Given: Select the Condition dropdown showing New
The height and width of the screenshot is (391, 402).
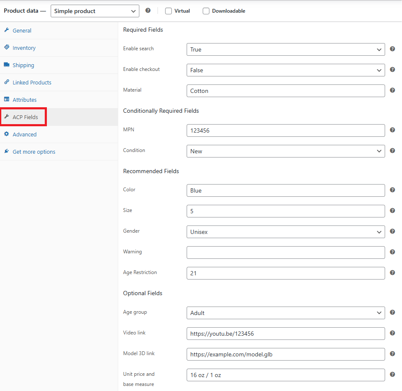Looking at the screenshot, I should [x=286, y=150].
